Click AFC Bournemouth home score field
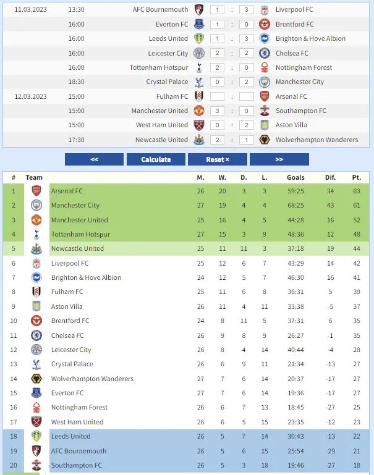Image resolution: width=374 pixels, height=475 pixels. pyautogui.click(x=217, y=10)
